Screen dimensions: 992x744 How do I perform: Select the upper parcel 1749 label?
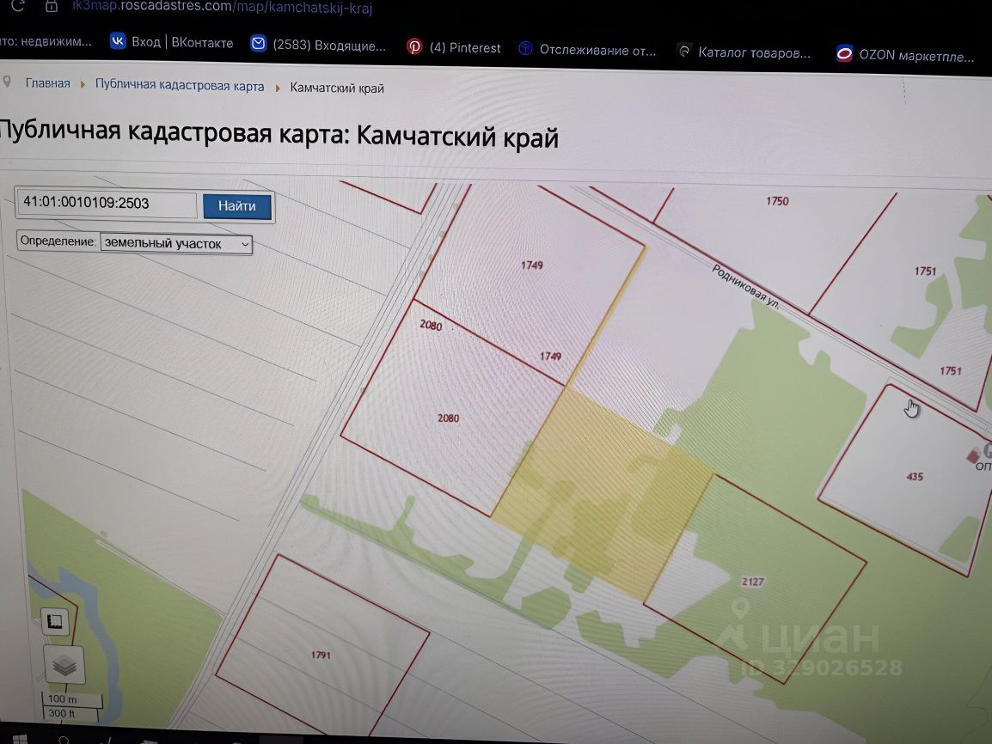click(x=531, y=265)
